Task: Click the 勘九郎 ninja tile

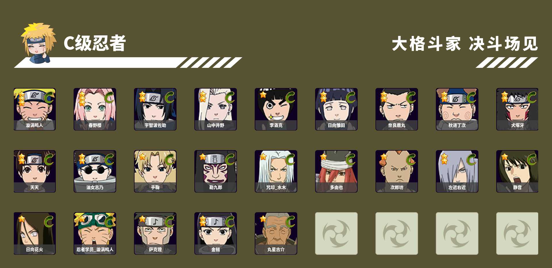Action: pos(216,171)
